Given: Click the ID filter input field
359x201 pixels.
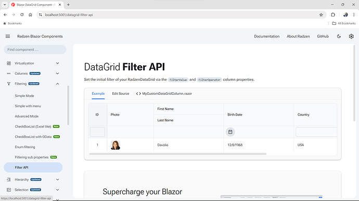Looking at the screenshot, I should (97, 132).
